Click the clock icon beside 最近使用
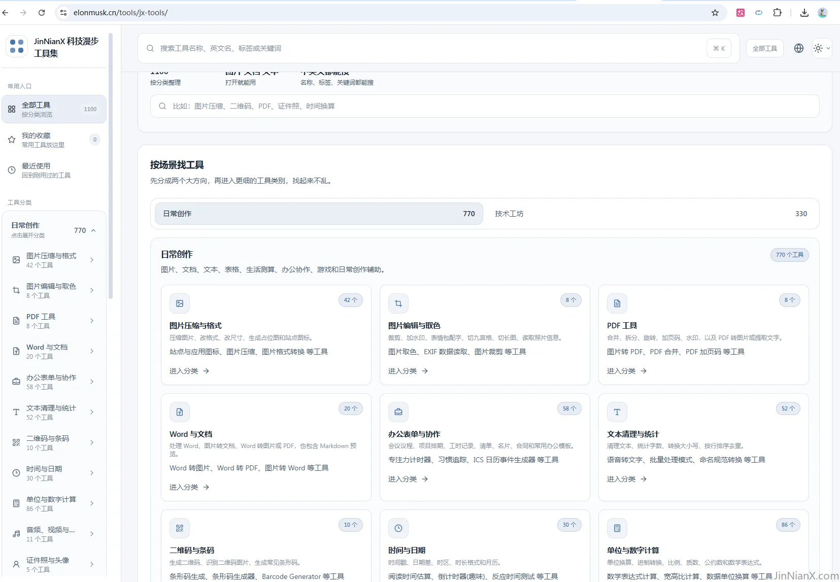Screen dimensions: 840x582 tap(12, 170)
